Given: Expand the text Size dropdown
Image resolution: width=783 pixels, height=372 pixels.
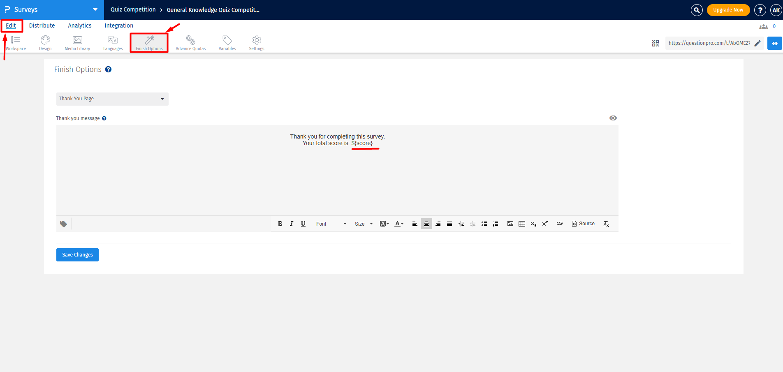Looking at the screenshot, I should click(x=362, y=224).
